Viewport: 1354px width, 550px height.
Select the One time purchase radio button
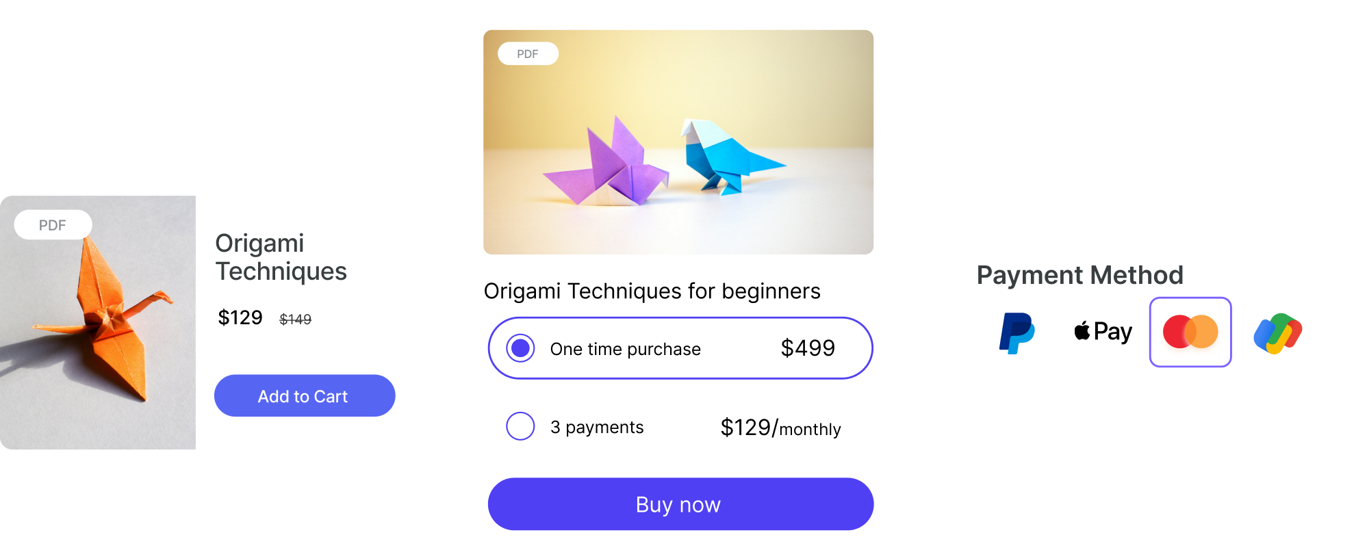click(x=520, y=348)
